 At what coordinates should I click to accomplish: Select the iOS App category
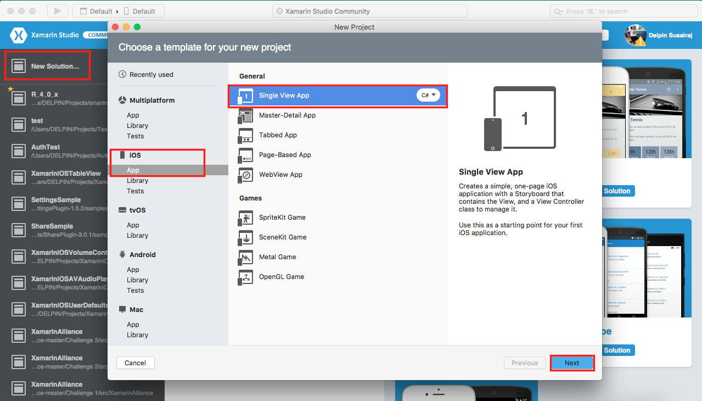133,170
